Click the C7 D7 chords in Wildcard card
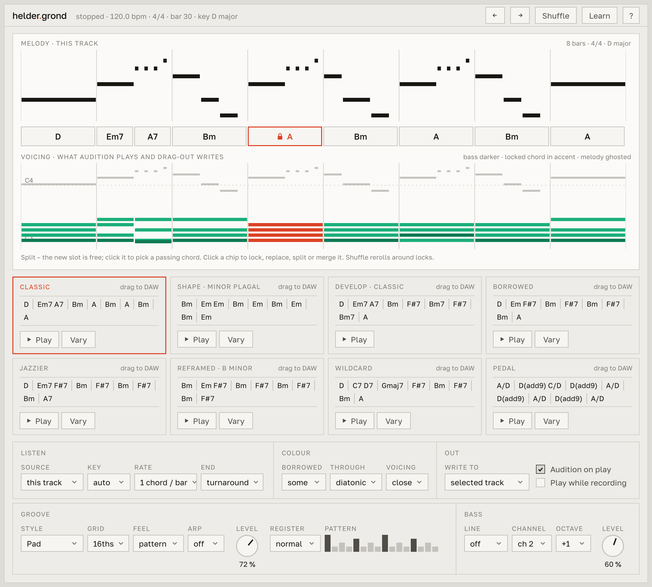This screenshot has height=587, width=652. point(363,385)
